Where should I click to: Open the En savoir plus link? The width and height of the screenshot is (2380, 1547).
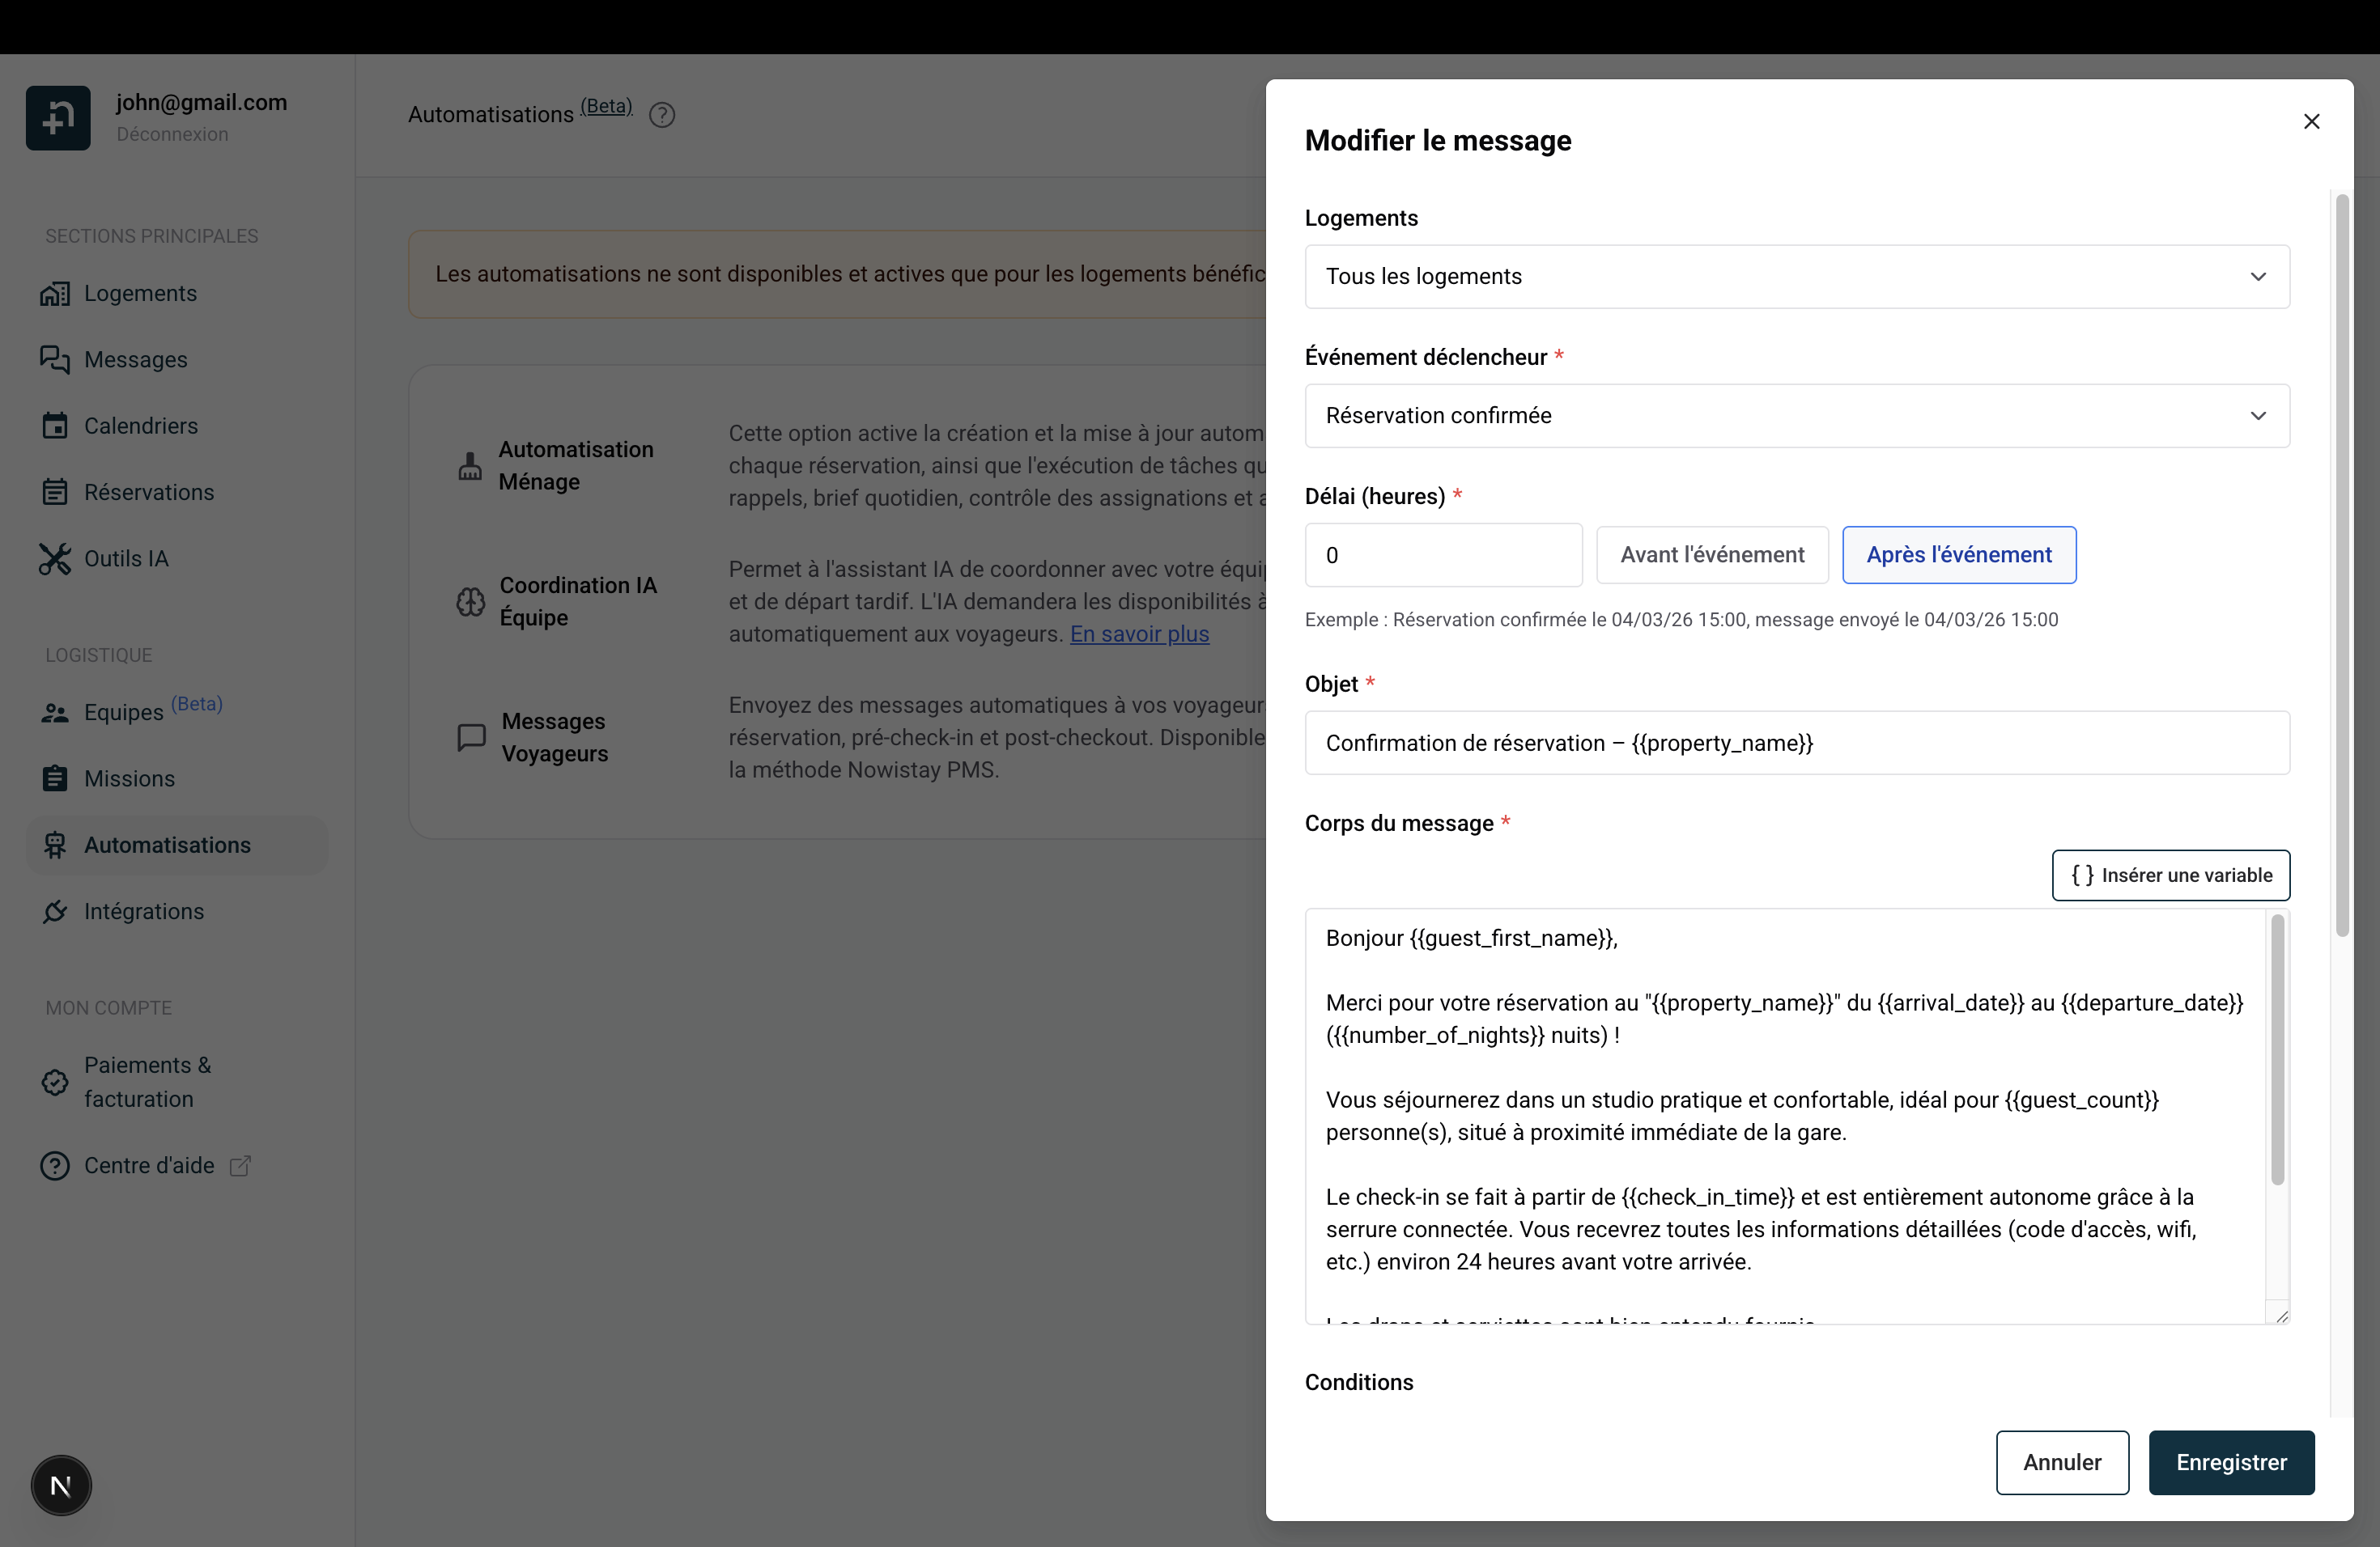pyautogui.click(x=1139, y=634)
